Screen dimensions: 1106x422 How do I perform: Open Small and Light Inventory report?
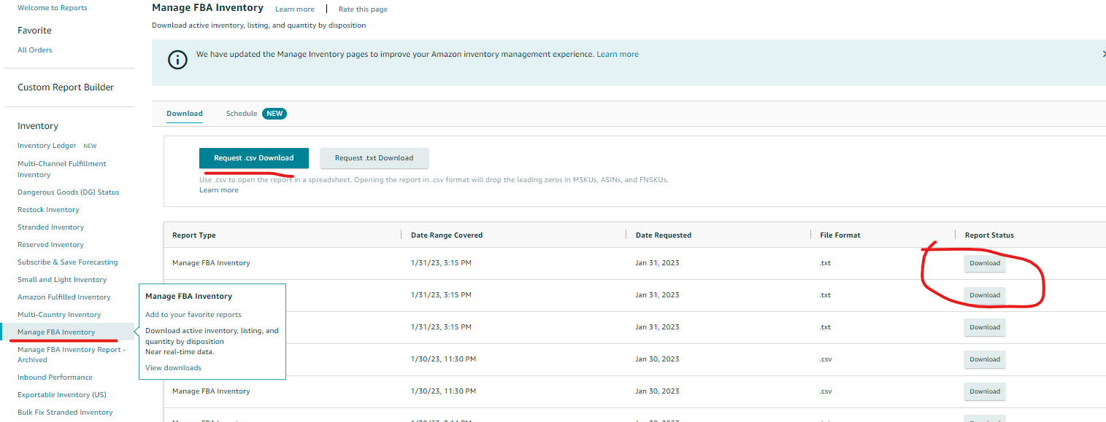coord(62,280)
